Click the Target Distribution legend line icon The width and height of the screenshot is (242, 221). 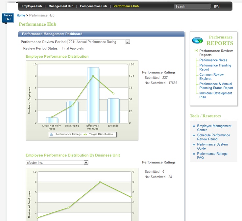[85, 135]
